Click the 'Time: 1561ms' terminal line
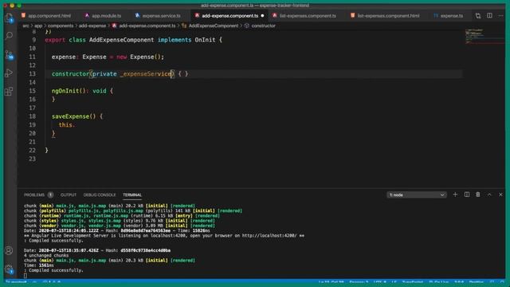Screen dimensions: 510x287 (39, 265)
